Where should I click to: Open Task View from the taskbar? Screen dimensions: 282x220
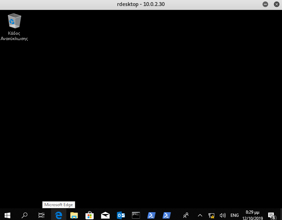tap(42, 215)
